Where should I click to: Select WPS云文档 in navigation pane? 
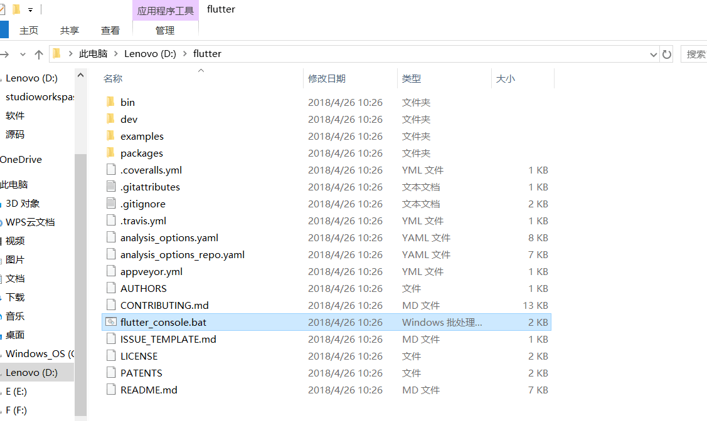tap(29, 222)
